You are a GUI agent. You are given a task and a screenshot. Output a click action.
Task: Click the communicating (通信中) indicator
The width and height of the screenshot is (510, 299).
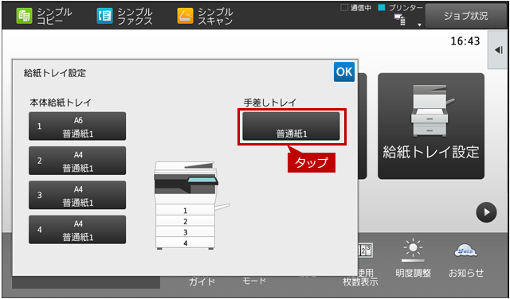[356, 8]
